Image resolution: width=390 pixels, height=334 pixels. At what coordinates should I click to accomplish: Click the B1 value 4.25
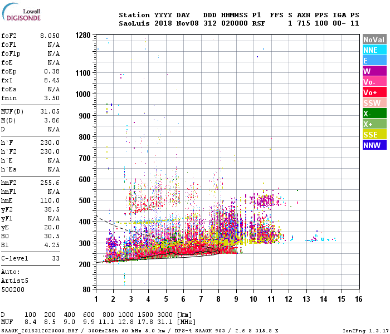(52, 245)
